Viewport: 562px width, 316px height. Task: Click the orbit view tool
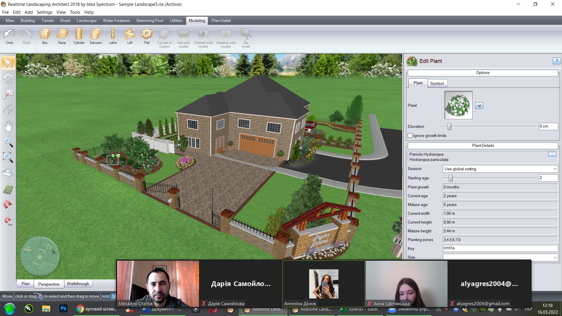[8, 173]
